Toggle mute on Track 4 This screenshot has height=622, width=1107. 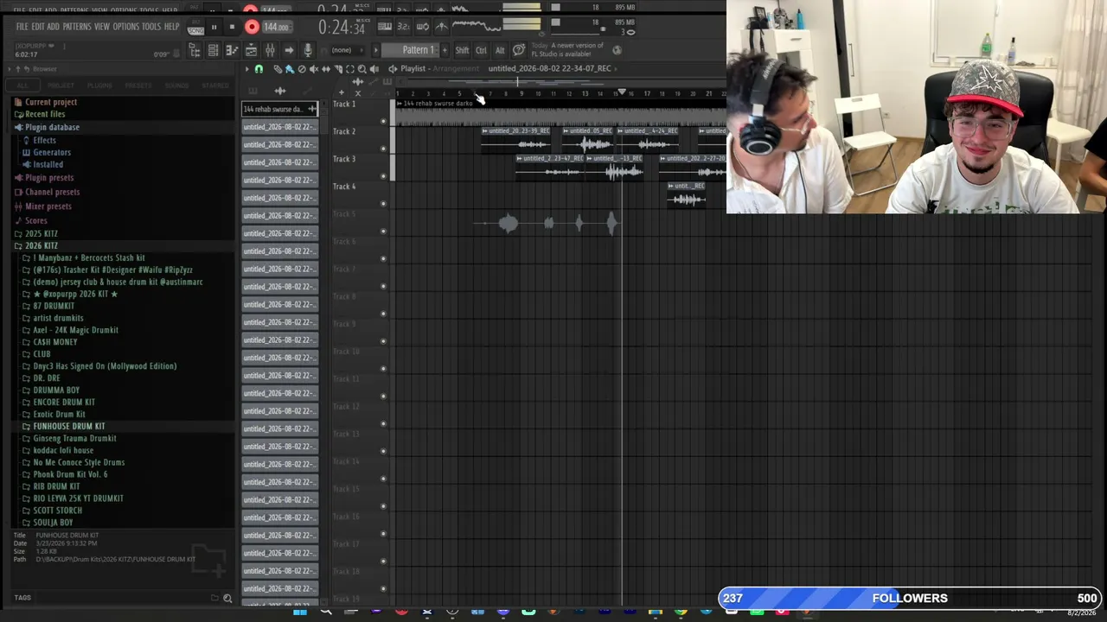[383, 204]
